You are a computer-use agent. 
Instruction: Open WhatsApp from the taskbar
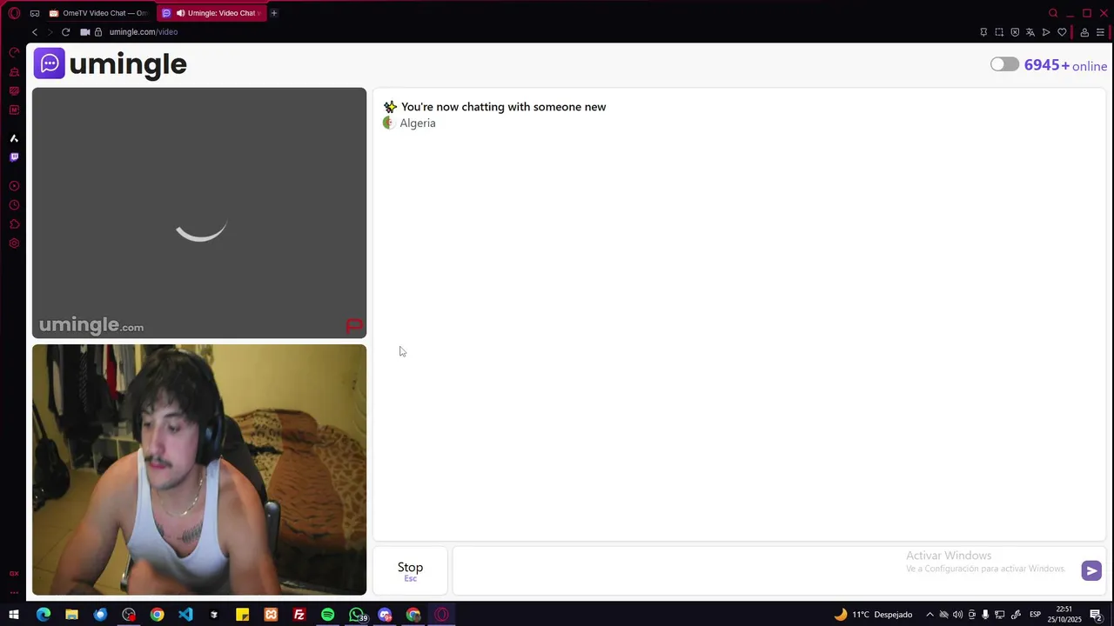click(x=357, y=615)
